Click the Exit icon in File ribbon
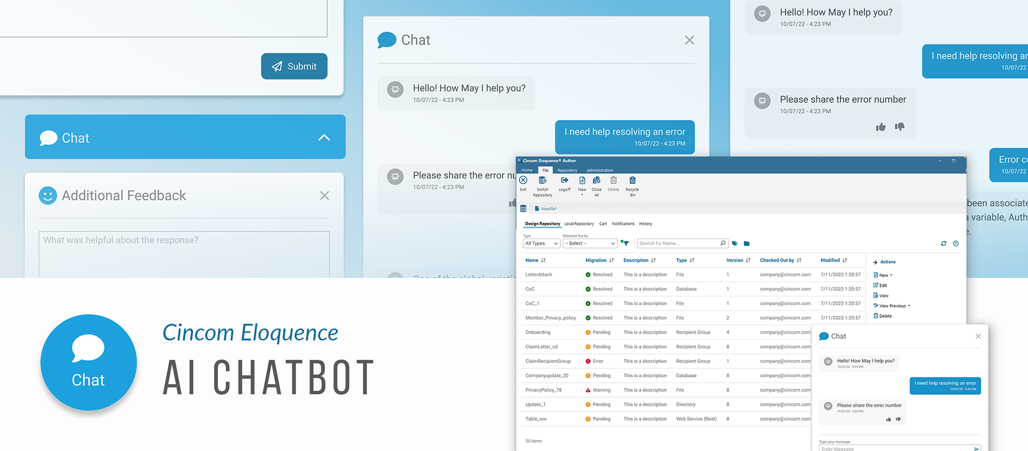This screenshot has width=1028, height=451. 523,181
